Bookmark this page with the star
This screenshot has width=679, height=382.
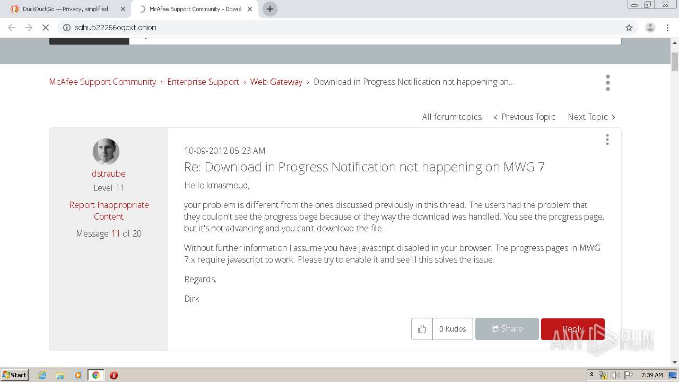tap(629, 28)
